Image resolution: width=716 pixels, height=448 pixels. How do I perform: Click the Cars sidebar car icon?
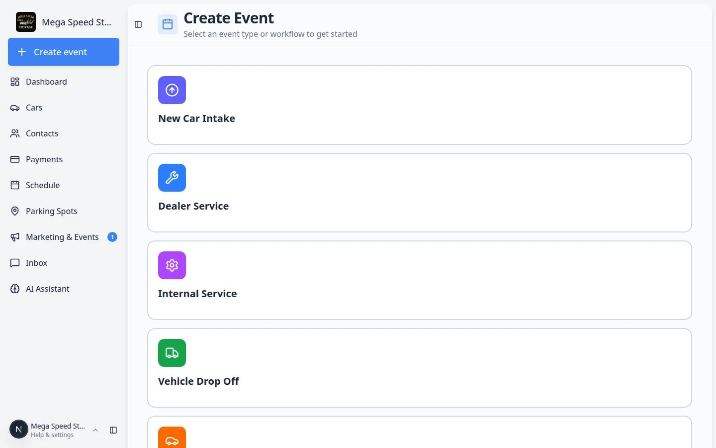(x=15, y=108)
